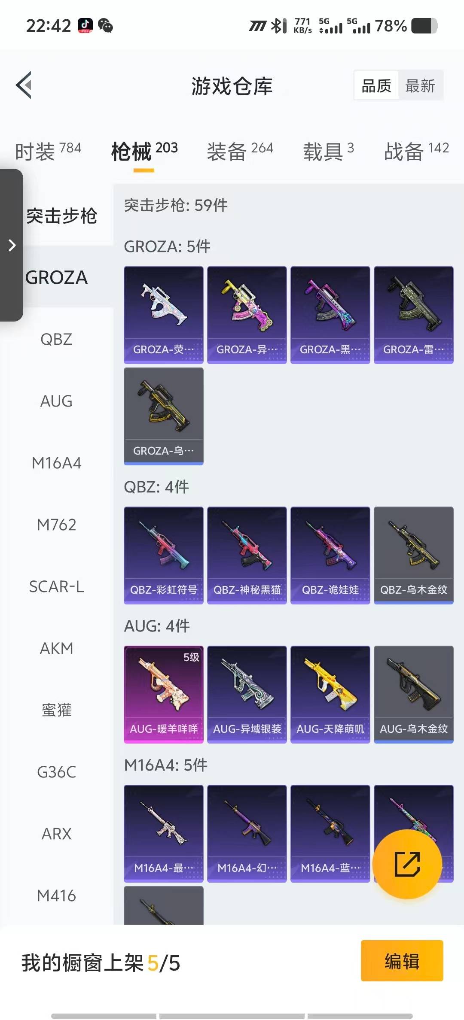Tap the back arrow icon
The image size is (464, 1020).
24,85
